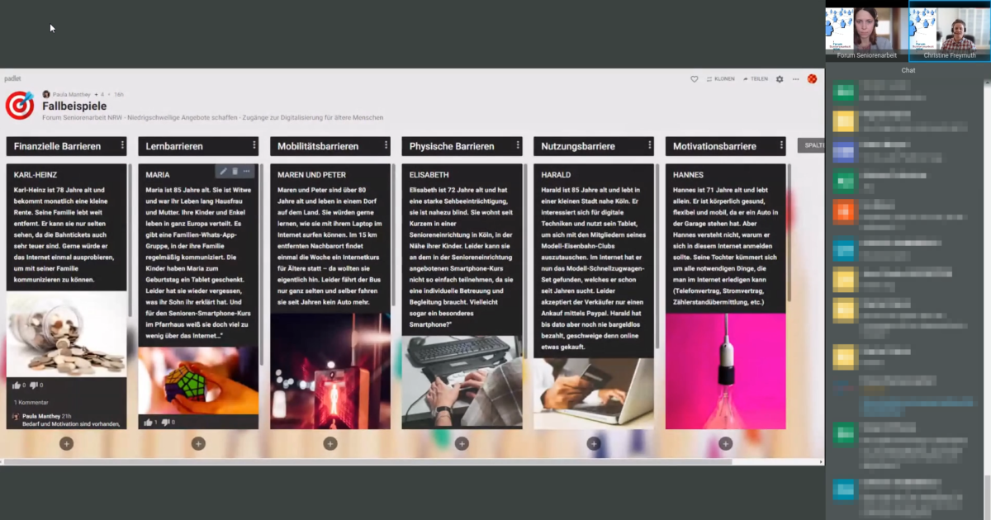Click the MAREN UND PETER post title
Image resolution: width=991 pixels, height=520 pixels.
pos(311,175)
